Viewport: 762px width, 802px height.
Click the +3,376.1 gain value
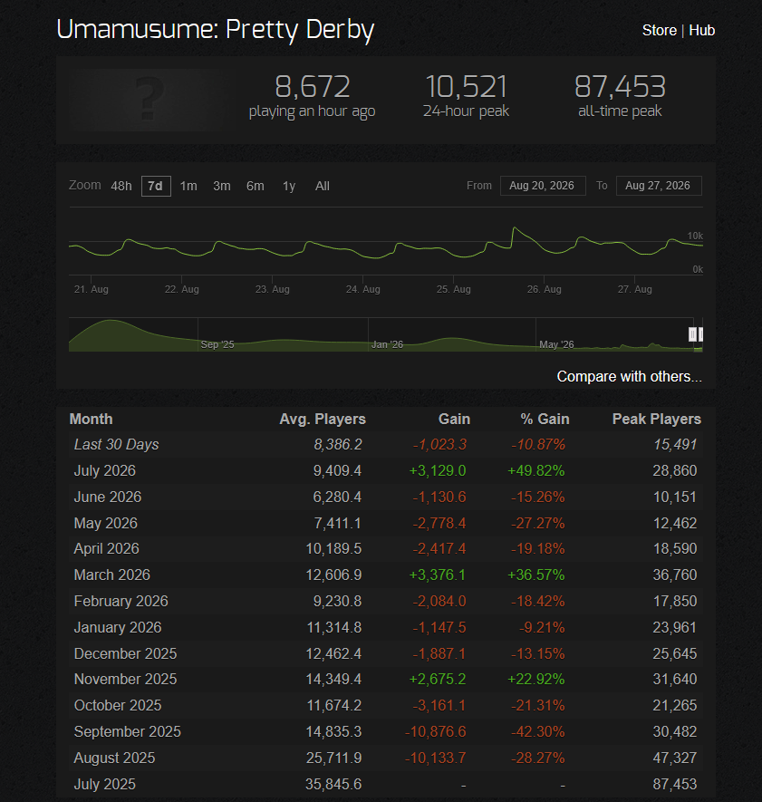tap(438, 575)
